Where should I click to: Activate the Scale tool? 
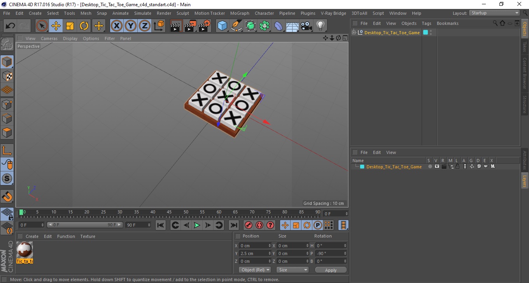tap(70, 26)
